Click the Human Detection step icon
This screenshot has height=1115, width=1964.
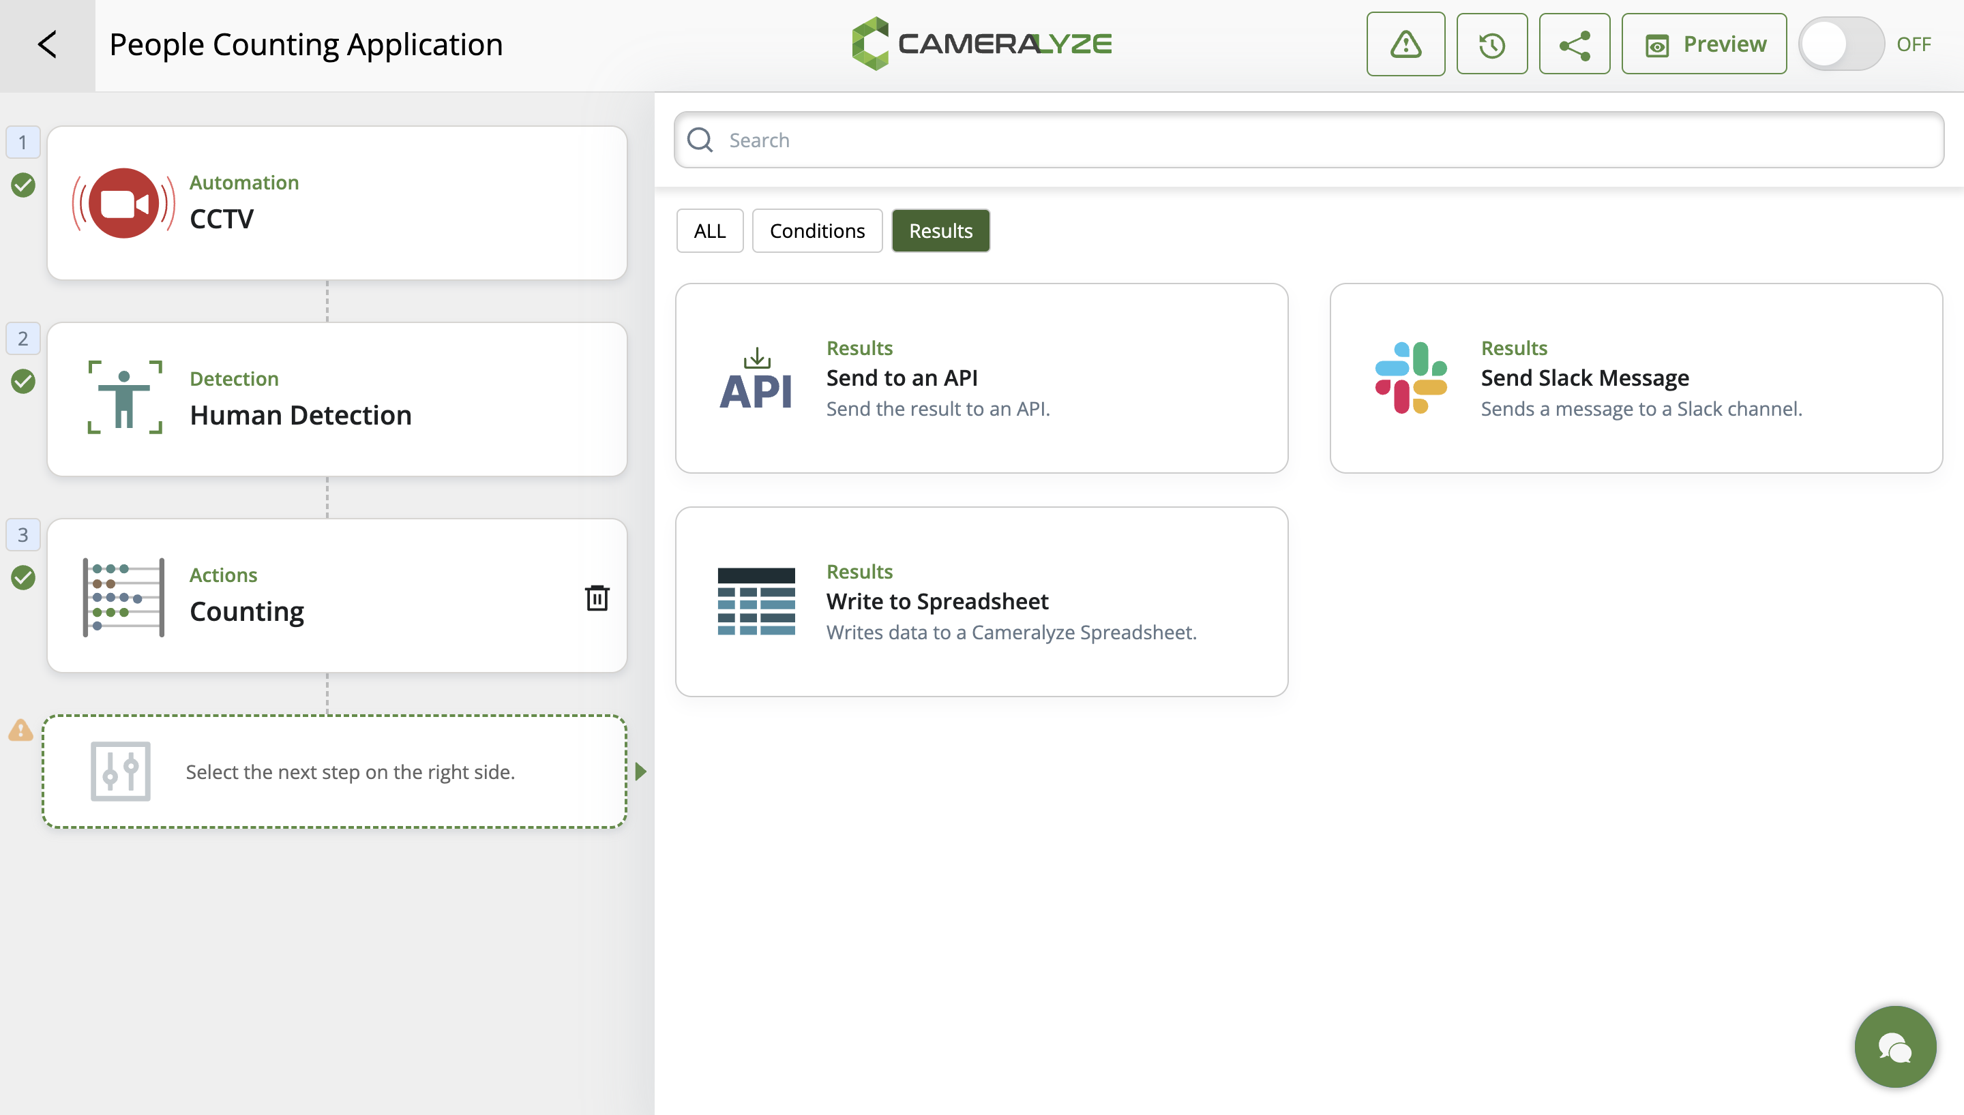point(124,397)
